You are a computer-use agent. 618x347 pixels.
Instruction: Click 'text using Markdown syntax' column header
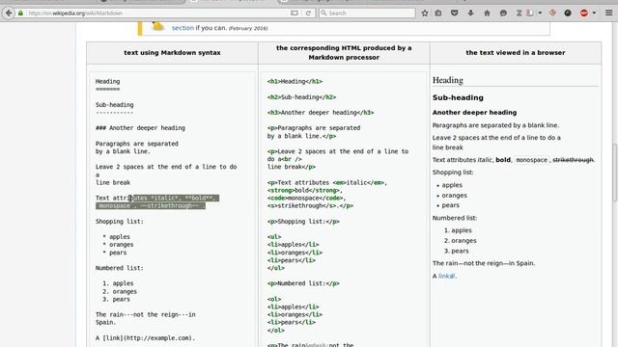coord(172,52)
